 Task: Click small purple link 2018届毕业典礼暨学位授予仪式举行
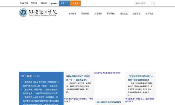[x=107, y=73]
